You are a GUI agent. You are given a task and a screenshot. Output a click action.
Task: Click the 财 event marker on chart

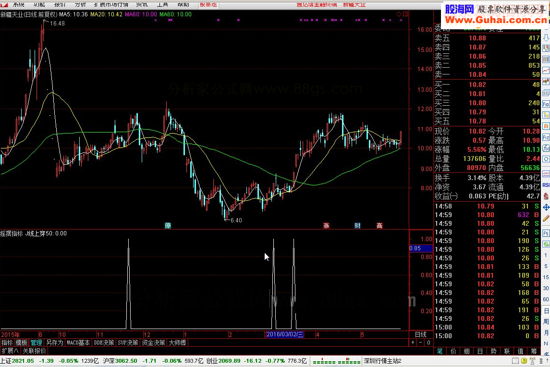(x=357, y=226)
